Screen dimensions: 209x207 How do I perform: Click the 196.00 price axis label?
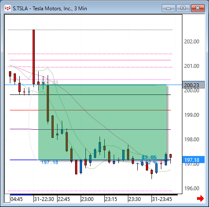pos(192,189)
